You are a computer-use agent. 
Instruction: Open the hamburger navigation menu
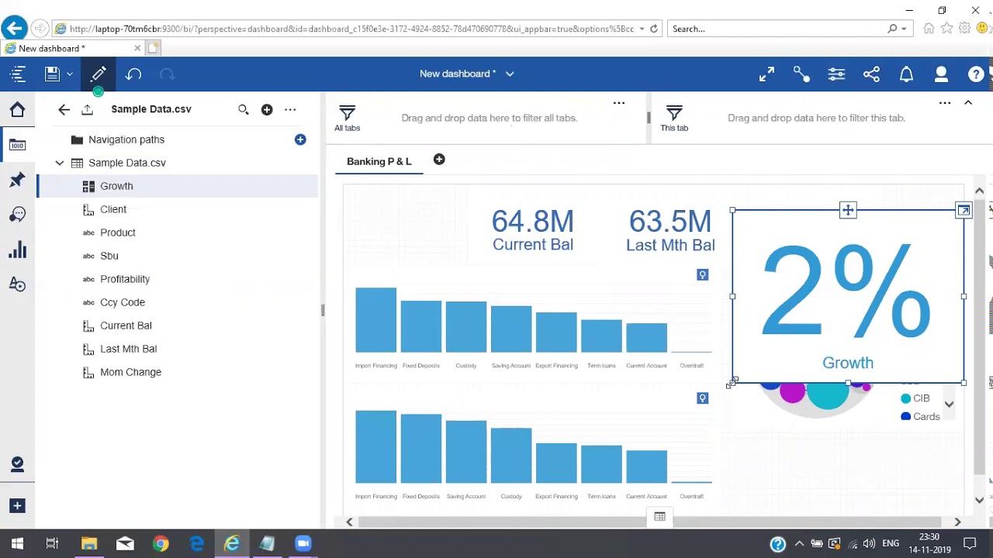(18, 74)
